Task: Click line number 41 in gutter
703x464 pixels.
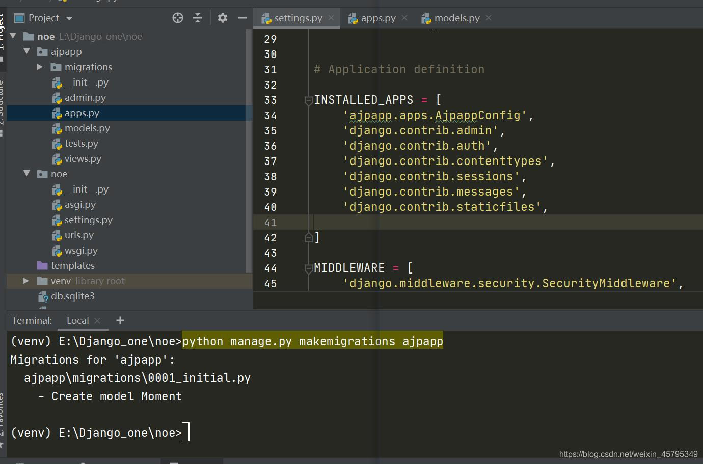Action: [271, 223]
